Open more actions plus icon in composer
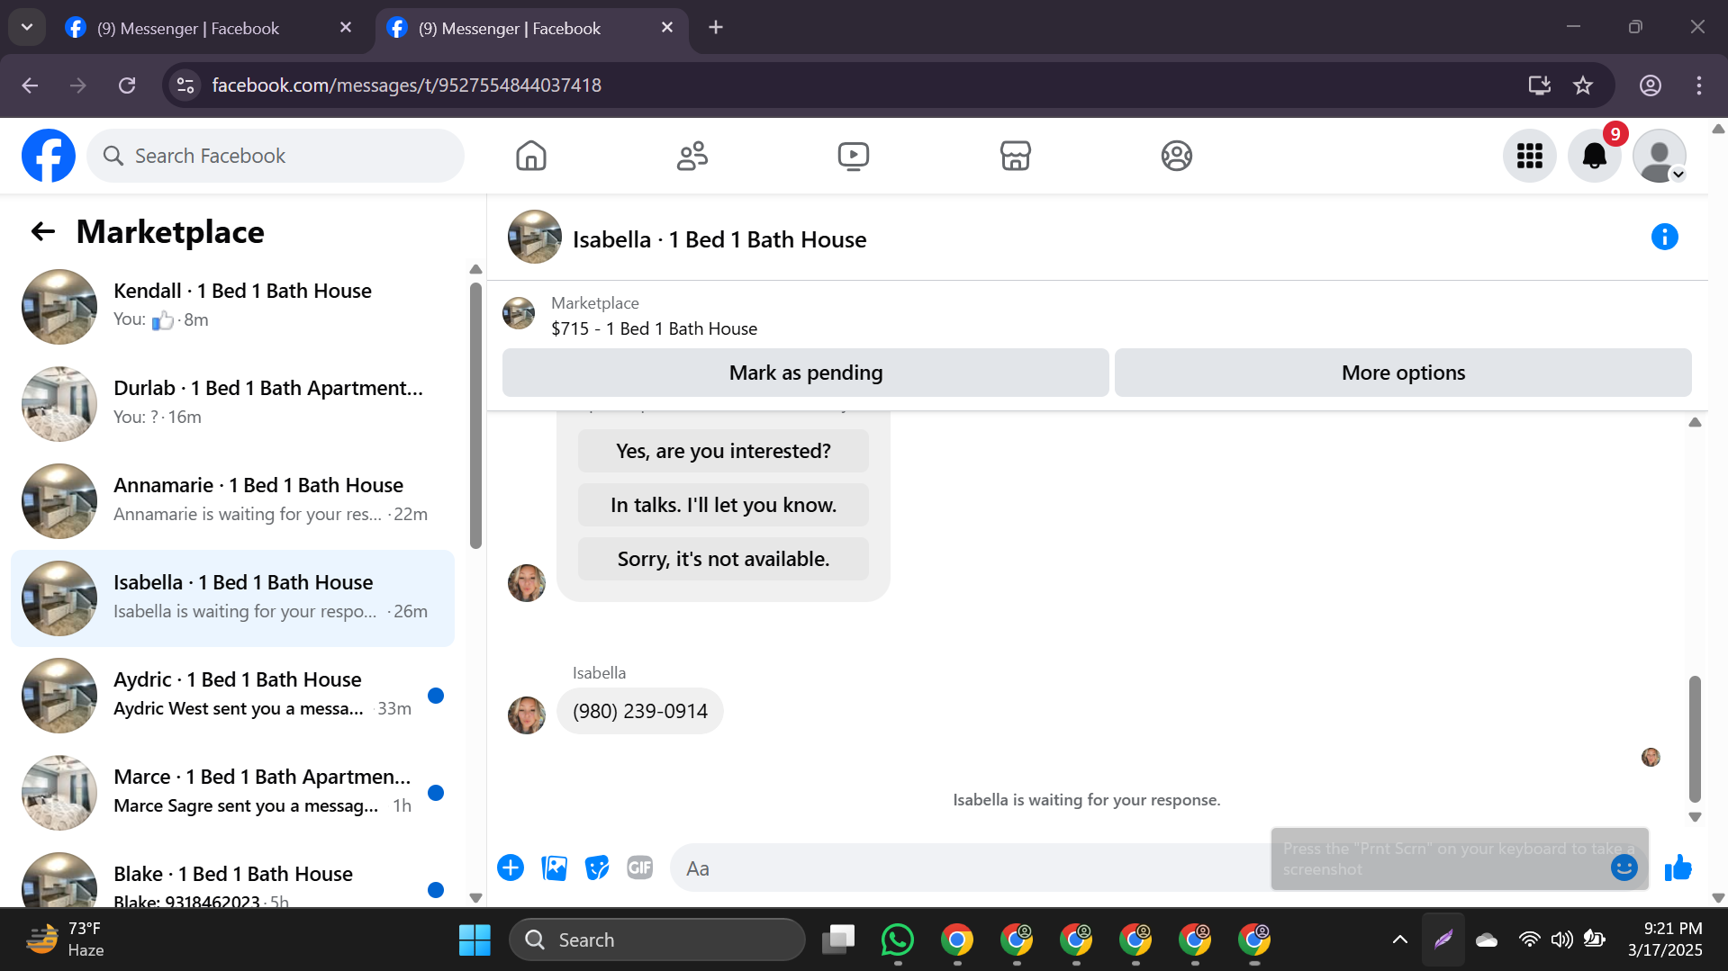1728x971 pixels. click(511, 868)
